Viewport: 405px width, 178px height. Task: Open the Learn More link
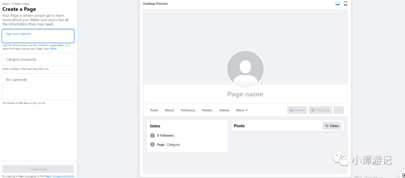(x=50, y=49)
